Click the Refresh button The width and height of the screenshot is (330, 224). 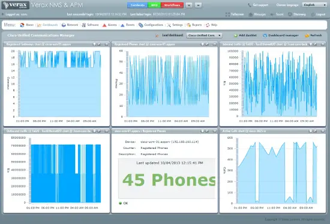(313, 35)
